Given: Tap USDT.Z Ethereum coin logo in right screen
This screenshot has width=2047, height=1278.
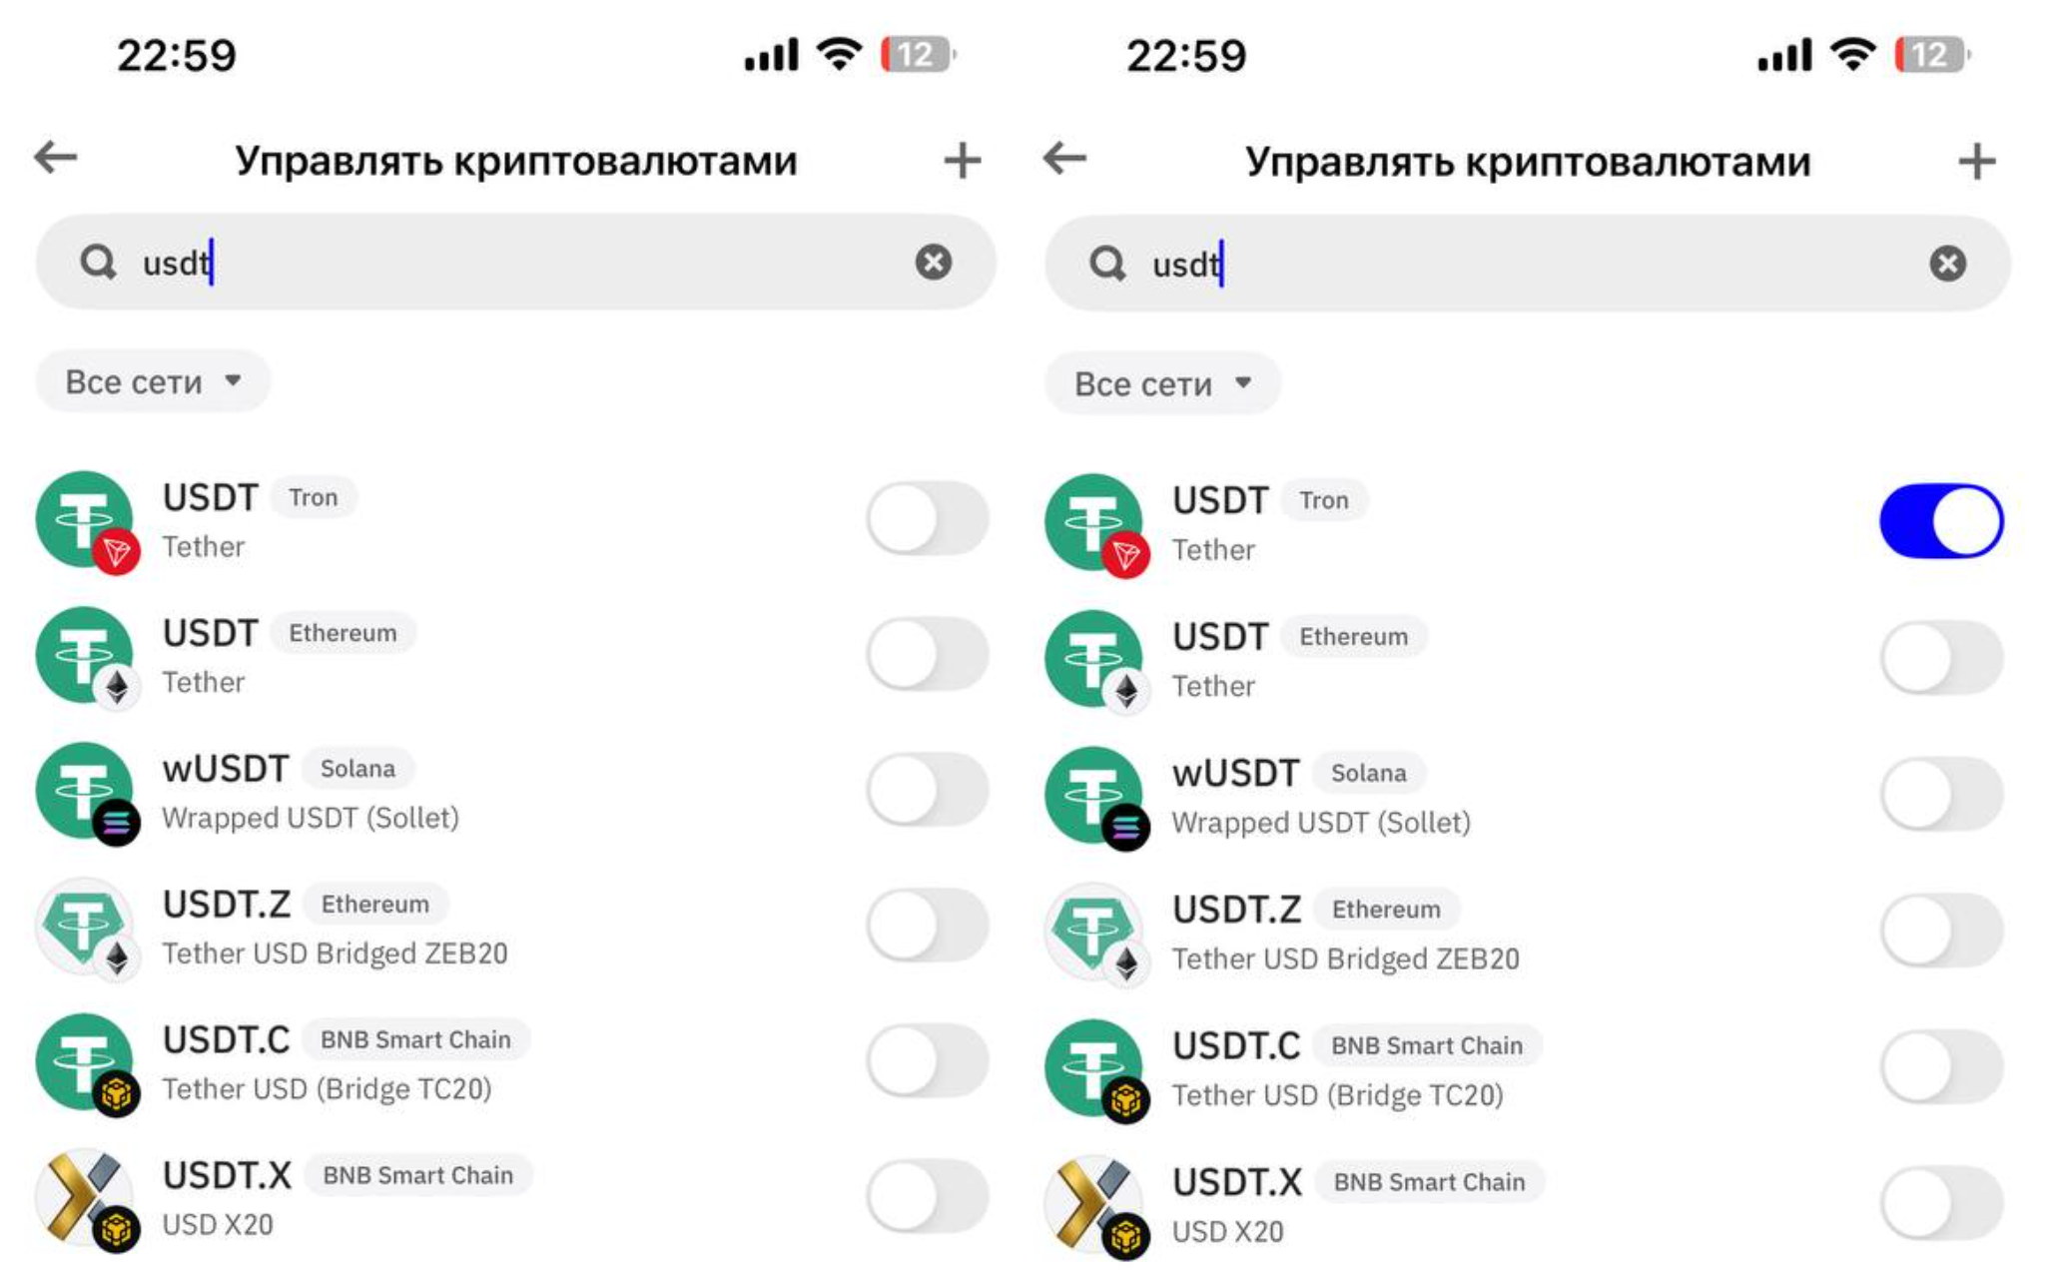Looking at the screenshot, I should [x=1095, y=933].
